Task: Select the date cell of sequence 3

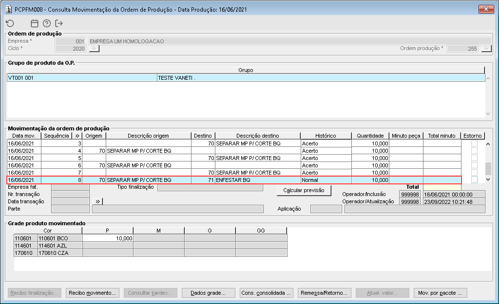Action: (24, 143)
